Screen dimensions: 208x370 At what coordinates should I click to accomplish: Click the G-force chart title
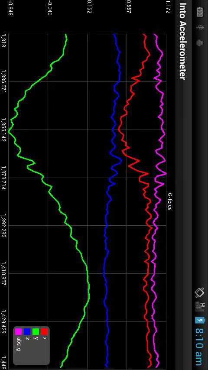point(170,202)
